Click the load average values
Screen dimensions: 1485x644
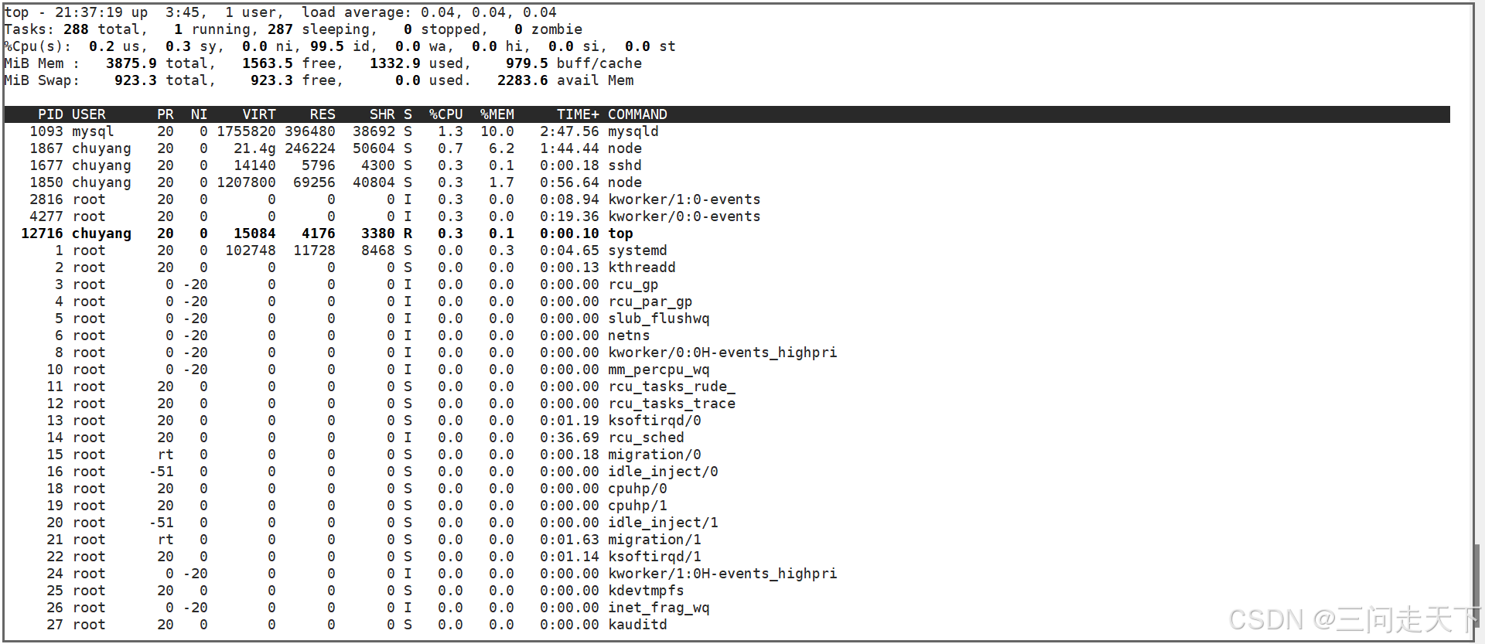point(489,12)
